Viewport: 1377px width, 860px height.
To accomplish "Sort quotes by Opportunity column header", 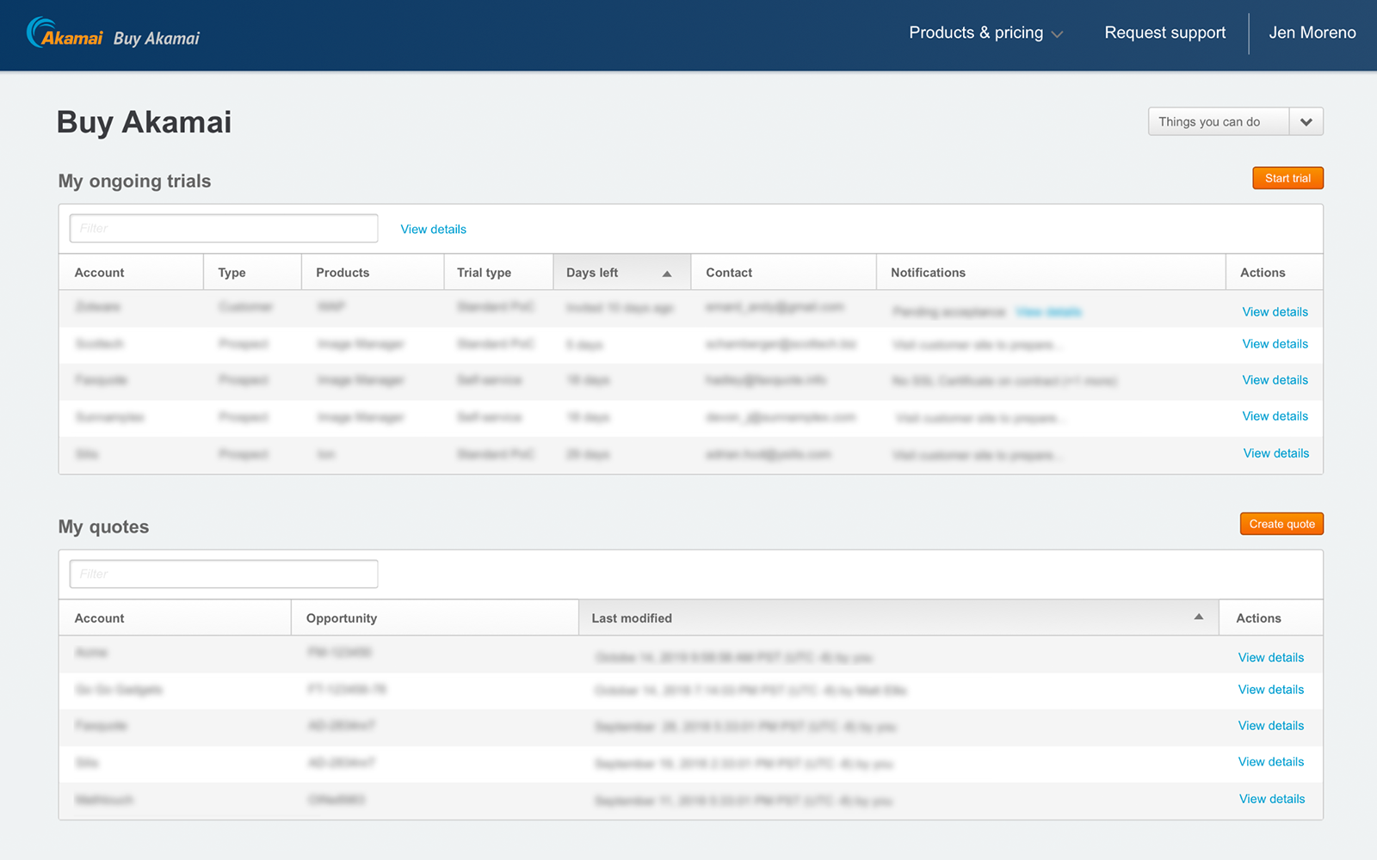I will pos(435,617).
